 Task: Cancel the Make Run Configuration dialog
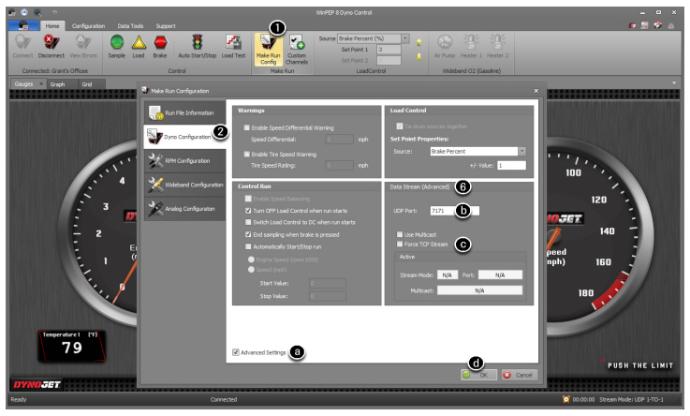(x=519, y=374)
